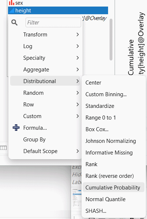Open the Random submenu

[45, 93]
